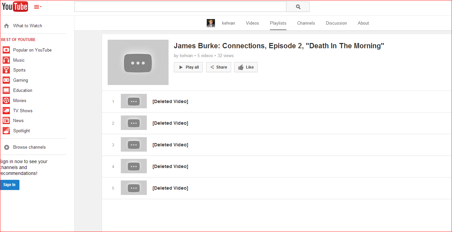Click the Music headphones icon
452x232 pixels.
click(6, 60)
